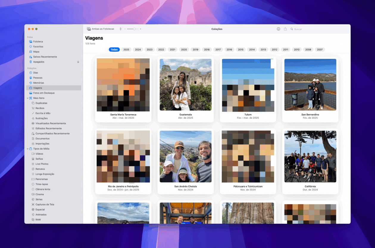Open the Selfies media type
The image size is (375, 248).
pos(54,159)
